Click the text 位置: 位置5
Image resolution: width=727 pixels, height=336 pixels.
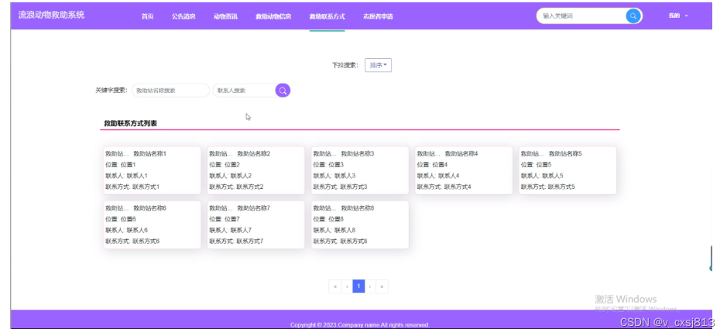click(536, 165)
